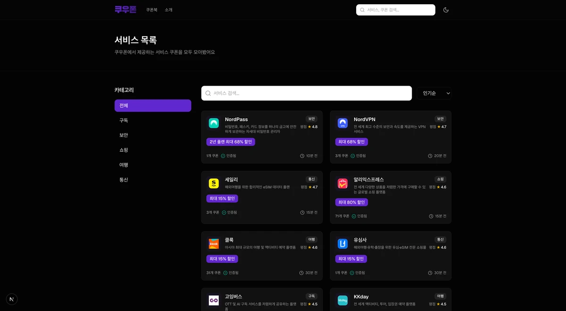Screen dimensions: 566x311
Task: Click 71개 쿠폰 text
Action: click(342, 216)
